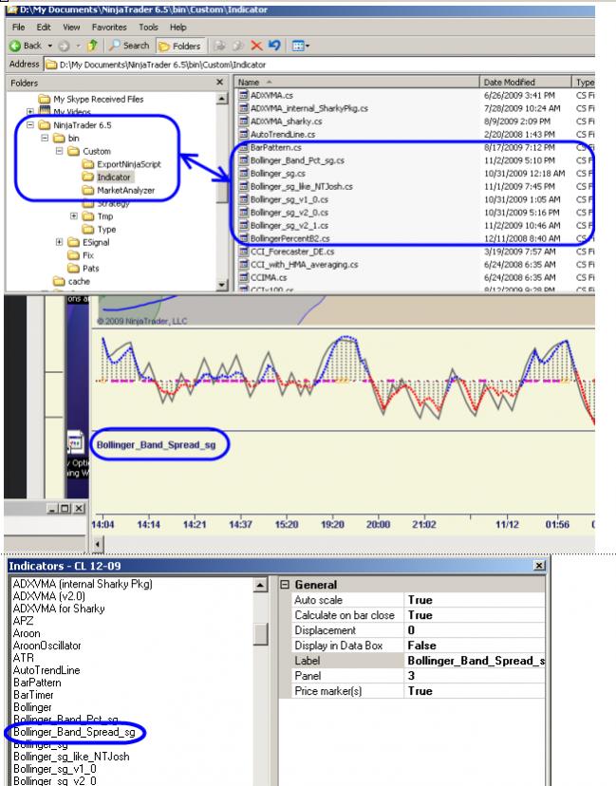The image size is (616, 786).
Task: Select the BarPattern.cs file icon
Action: [x=244, y=147]
